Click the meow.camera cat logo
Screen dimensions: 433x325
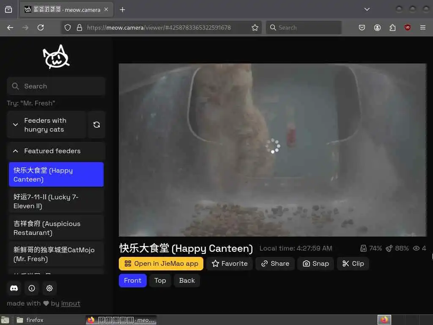click(x=56, y=57)
